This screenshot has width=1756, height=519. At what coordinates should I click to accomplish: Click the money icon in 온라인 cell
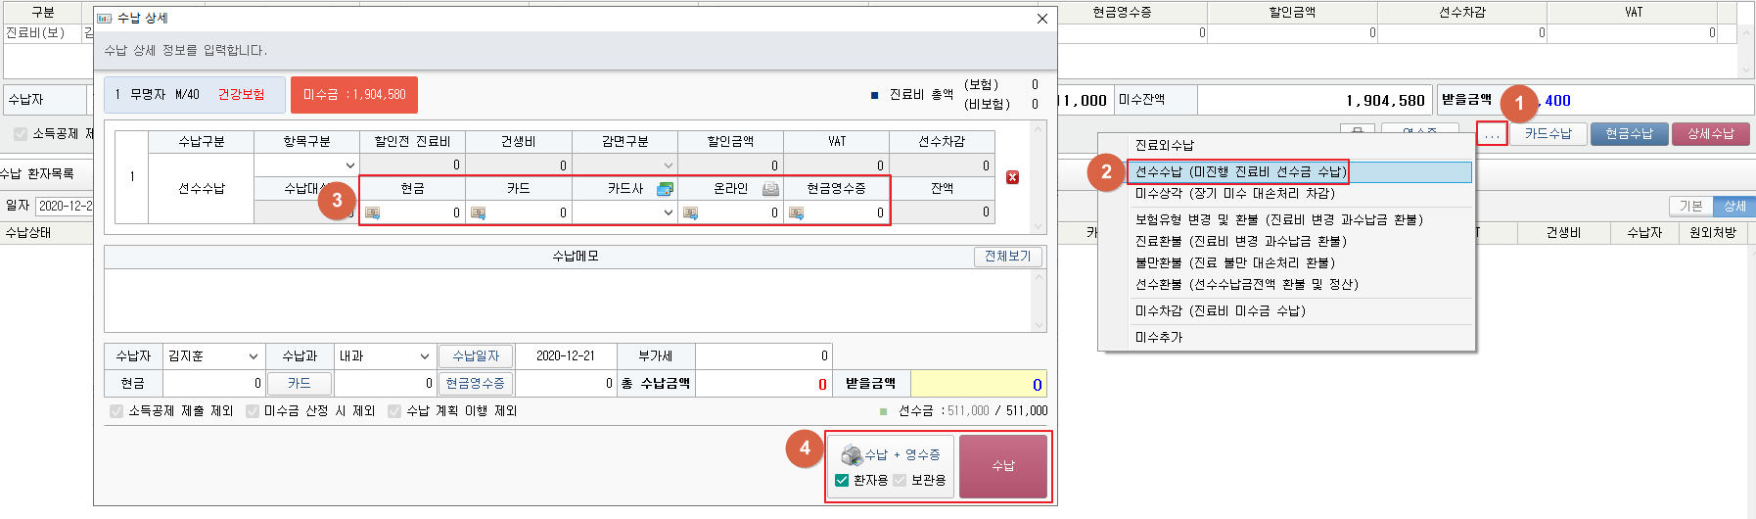[x=690, y=212]
